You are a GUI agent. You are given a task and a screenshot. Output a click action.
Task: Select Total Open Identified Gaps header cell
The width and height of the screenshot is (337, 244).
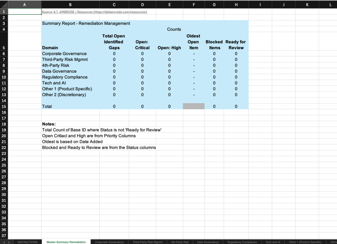click(x=114, y=42)
